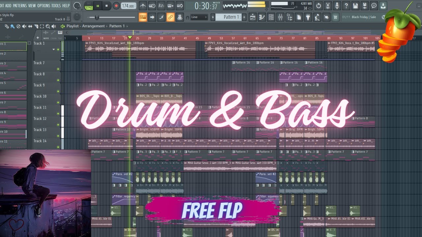422x237 pixels.
Task: Toggle PAT/SONG playback mode switch
Action: pos(89,6)
